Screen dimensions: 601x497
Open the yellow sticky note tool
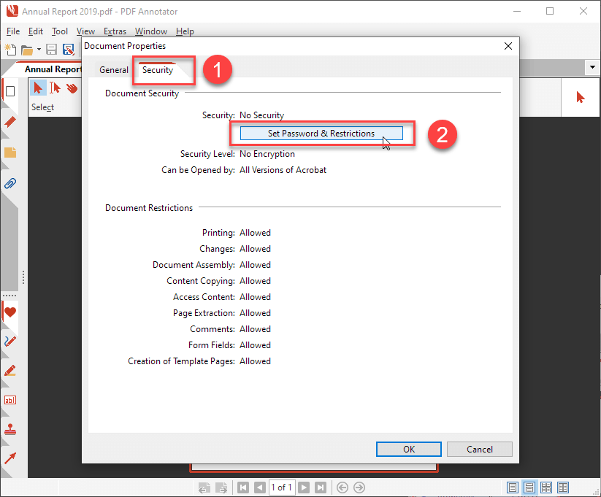9,154
